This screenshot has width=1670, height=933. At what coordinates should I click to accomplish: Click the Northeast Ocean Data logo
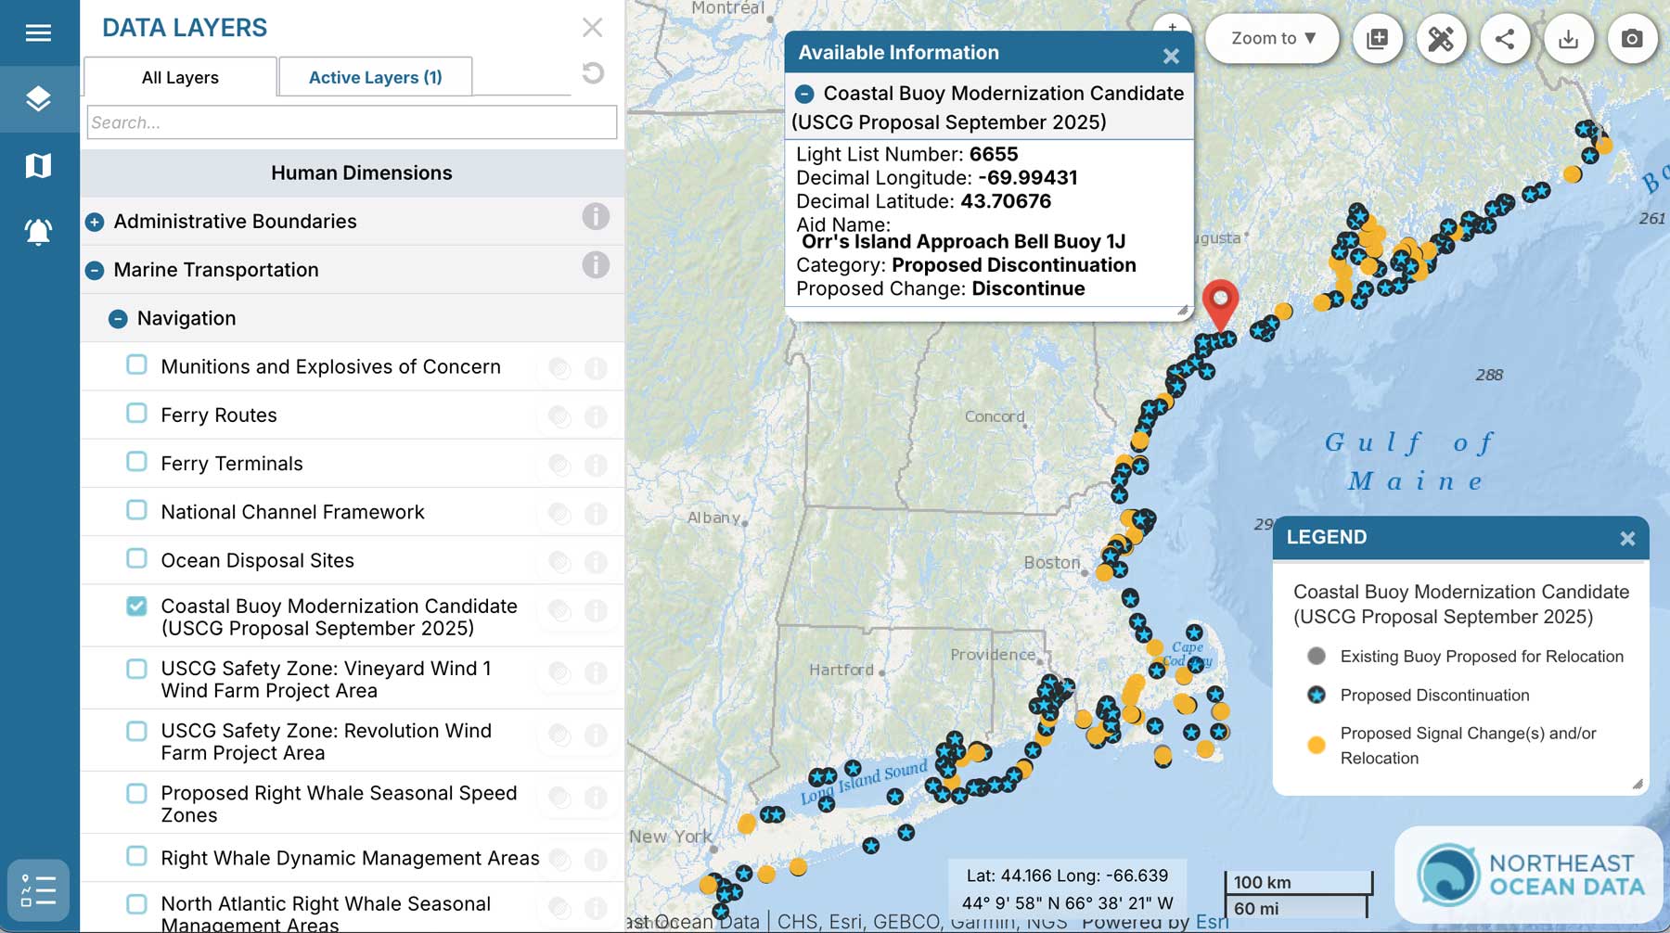click(1531, 875)
